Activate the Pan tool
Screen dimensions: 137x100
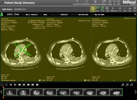coord(120,9)
